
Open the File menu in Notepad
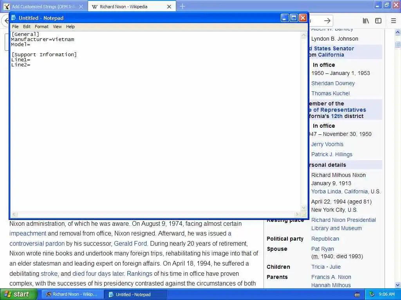click(x=15, y=27)
